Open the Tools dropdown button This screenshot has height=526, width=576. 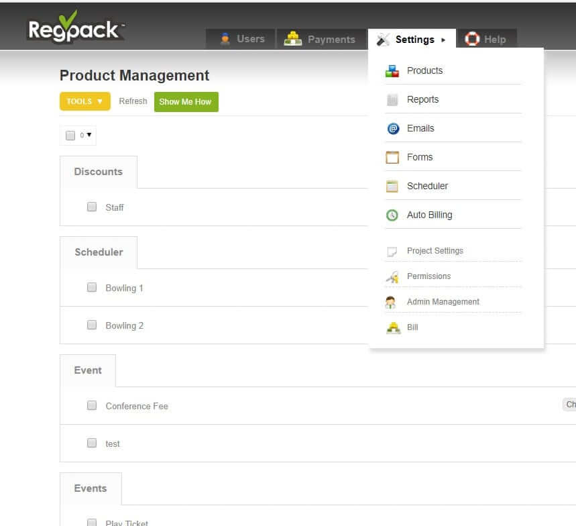[x=85, y=101]
